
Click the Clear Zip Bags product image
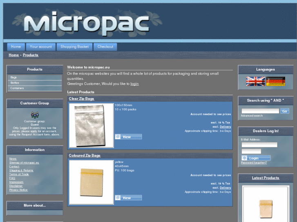(92, 125)
